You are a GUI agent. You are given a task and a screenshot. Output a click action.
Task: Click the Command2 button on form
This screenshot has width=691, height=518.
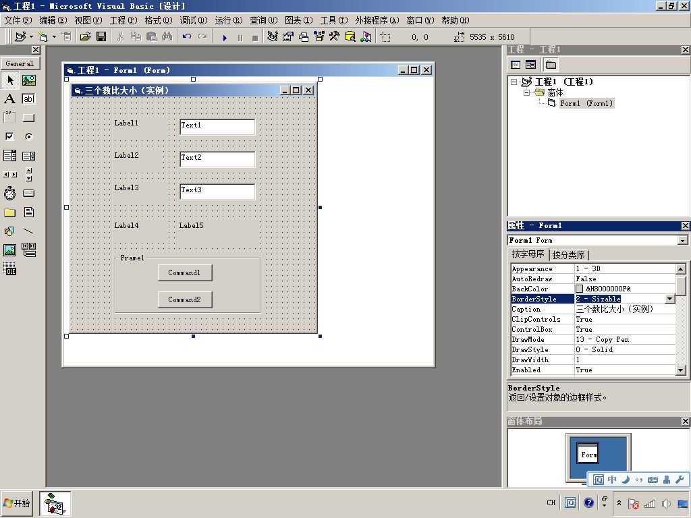(x=185, y=299)
